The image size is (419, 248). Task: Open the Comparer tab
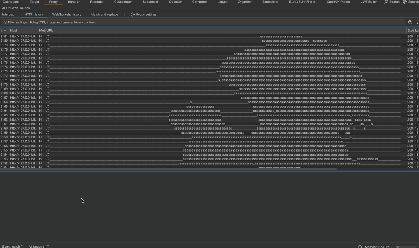(x=199, y=2)
